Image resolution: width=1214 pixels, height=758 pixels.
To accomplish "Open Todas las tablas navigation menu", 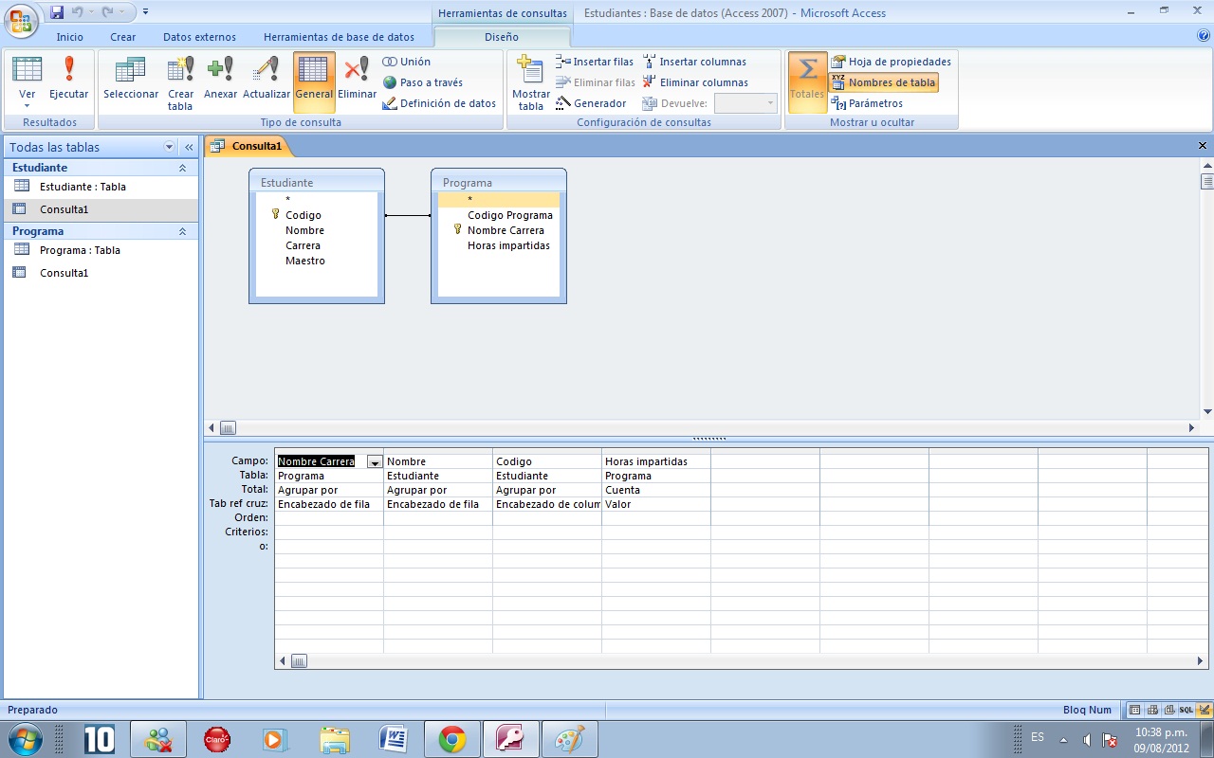I will point(170,147).
